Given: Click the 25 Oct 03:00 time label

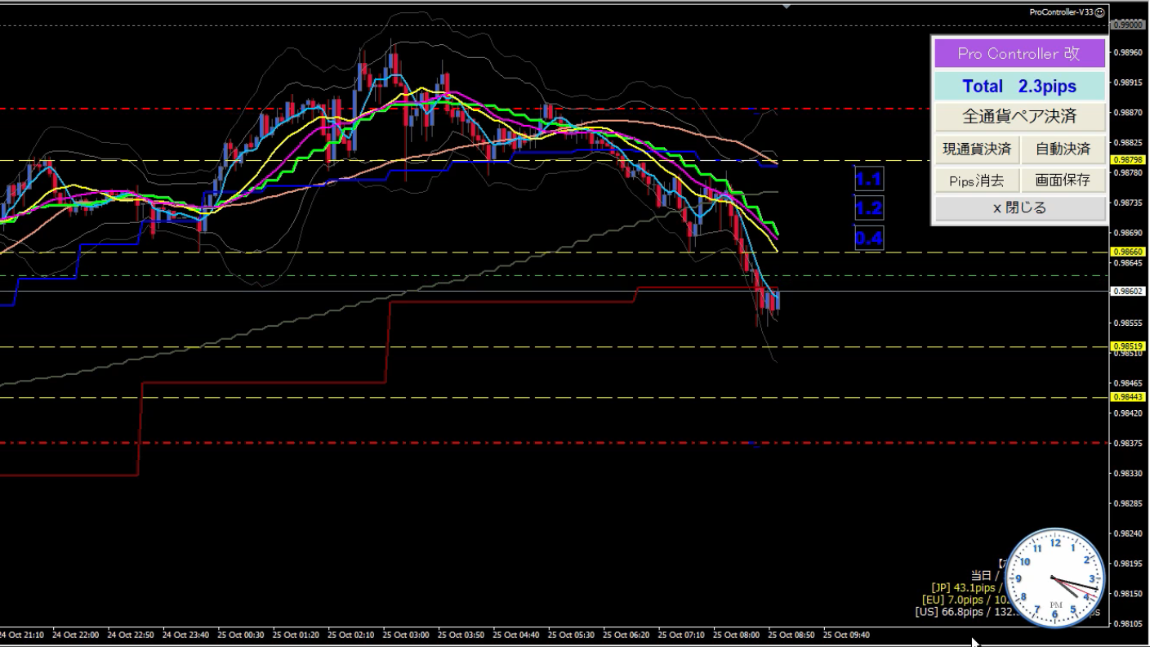Looking at the screenshot, I should (x=406, y=635).
